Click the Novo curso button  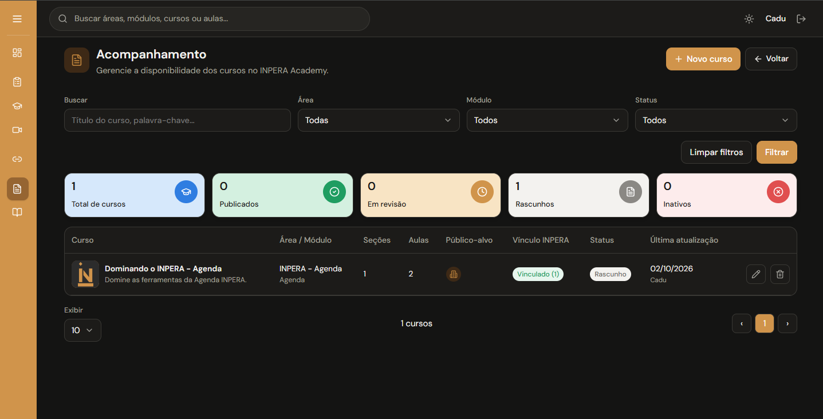[x=703, y=59]
